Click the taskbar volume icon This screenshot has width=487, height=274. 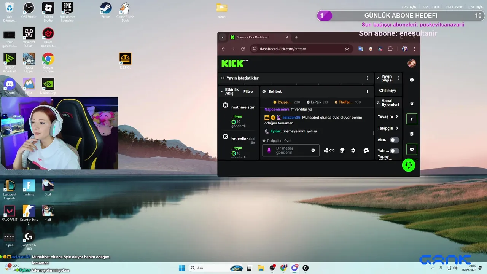point(455,268)
